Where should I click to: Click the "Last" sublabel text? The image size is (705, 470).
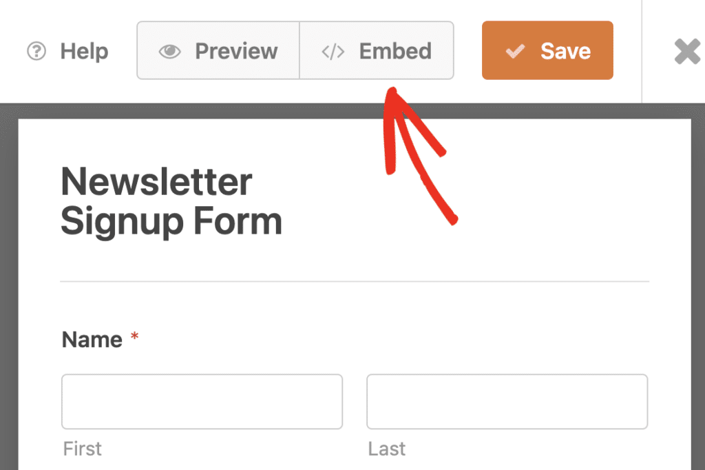tap(386, 449)
